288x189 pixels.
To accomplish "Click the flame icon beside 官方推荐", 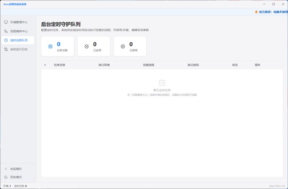I will coord(256,12).
